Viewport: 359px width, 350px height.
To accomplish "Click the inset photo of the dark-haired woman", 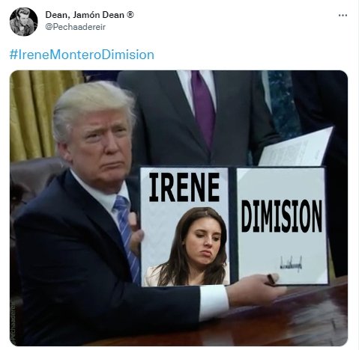I will click(x=187, y=247).
